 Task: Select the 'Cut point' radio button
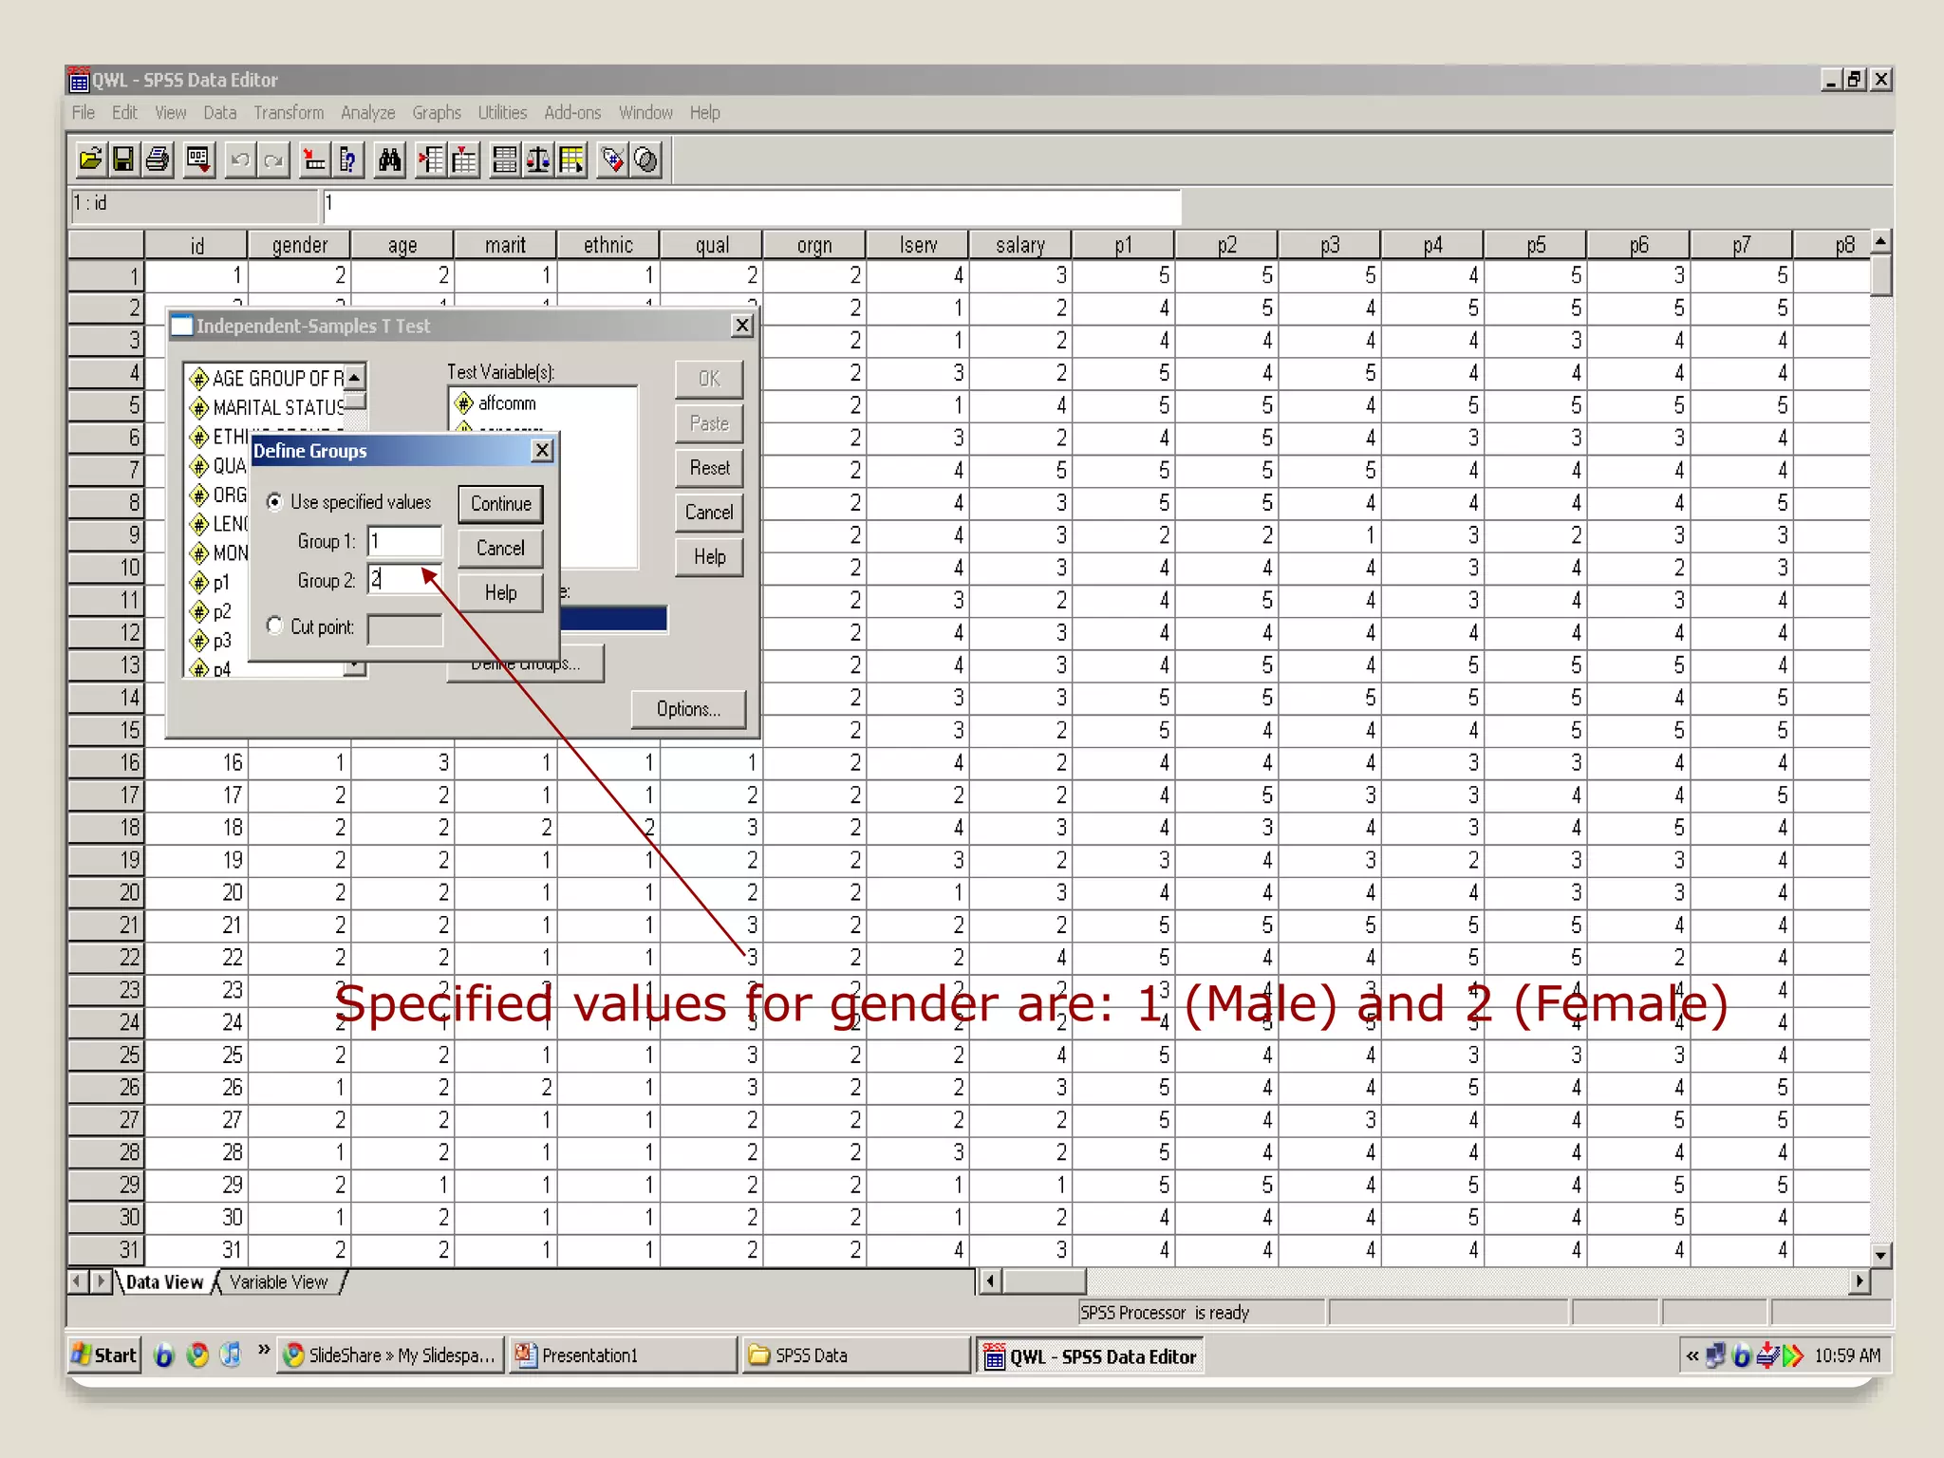(275, 626)
